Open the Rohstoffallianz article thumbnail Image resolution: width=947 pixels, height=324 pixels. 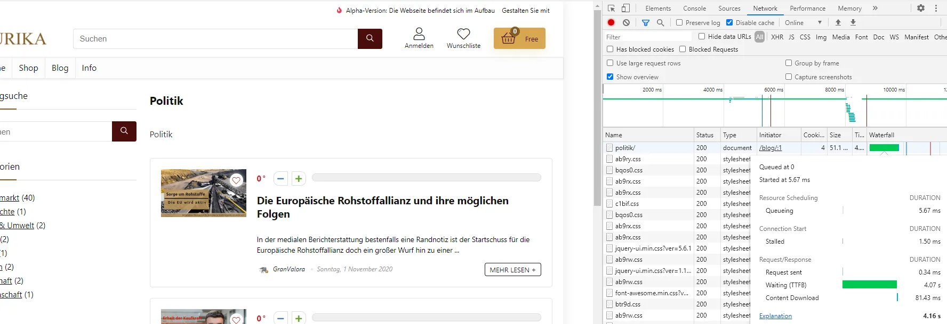[204, 193]
